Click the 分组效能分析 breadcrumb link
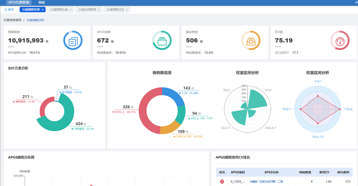The height and width of the screenshot is (186, 358). coord(35,20)
